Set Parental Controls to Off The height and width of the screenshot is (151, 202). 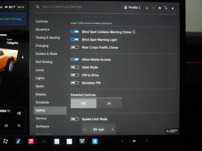tap(83, 103)
